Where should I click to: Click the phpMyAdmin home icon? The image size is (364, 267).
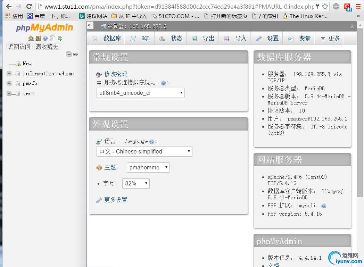[31, 38]
